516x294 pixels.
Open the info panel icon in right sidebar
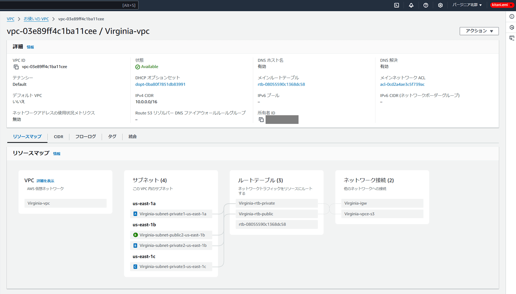pyautogui.click(x=512, y=17)
